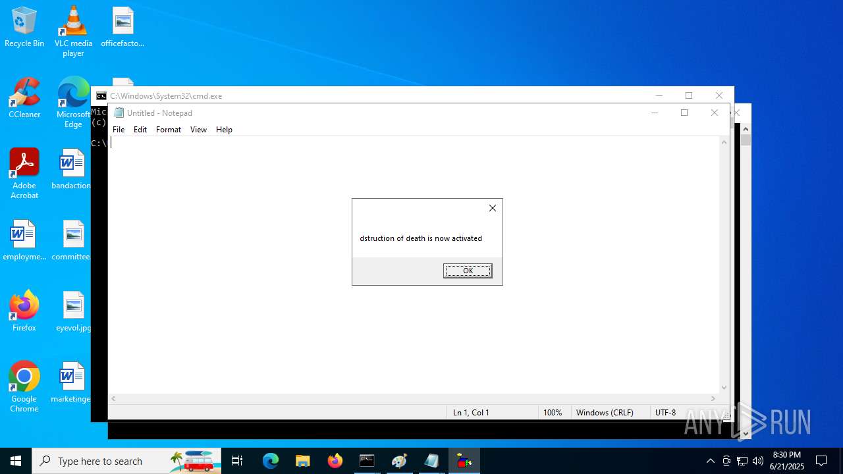The image size is (843, 474).
Task: Open the Notepad File menu
Action: (x=119, y=130)
